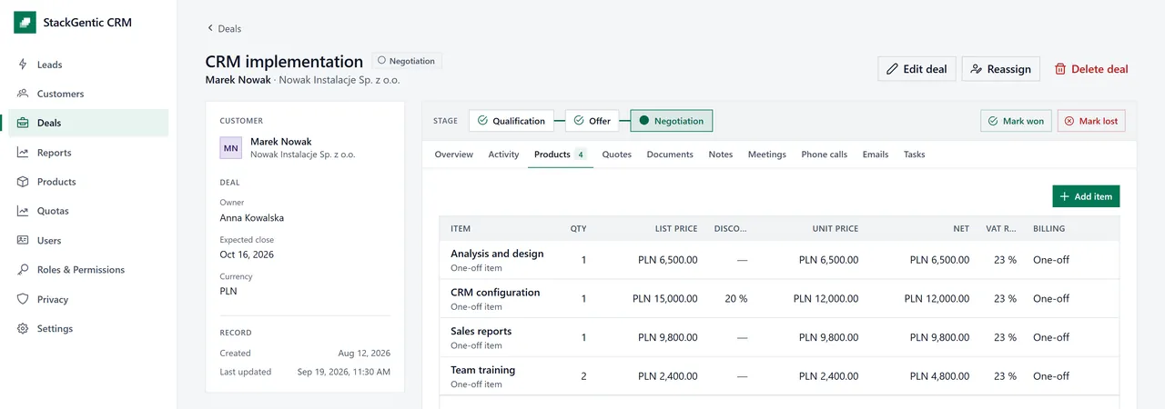The image size is (1165, 409).
Task: Click the UNIT PRICE column header
Action: [836, 229]
